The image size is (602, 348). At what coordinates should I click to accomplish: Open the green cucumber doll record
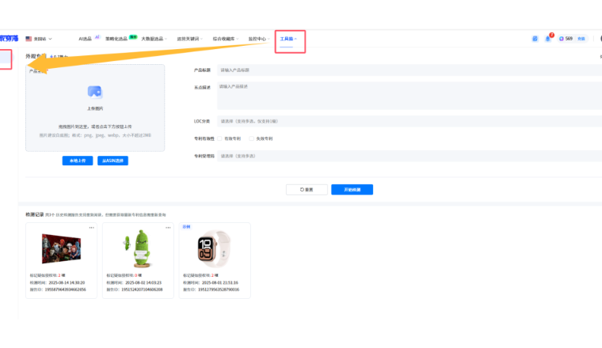138,260
